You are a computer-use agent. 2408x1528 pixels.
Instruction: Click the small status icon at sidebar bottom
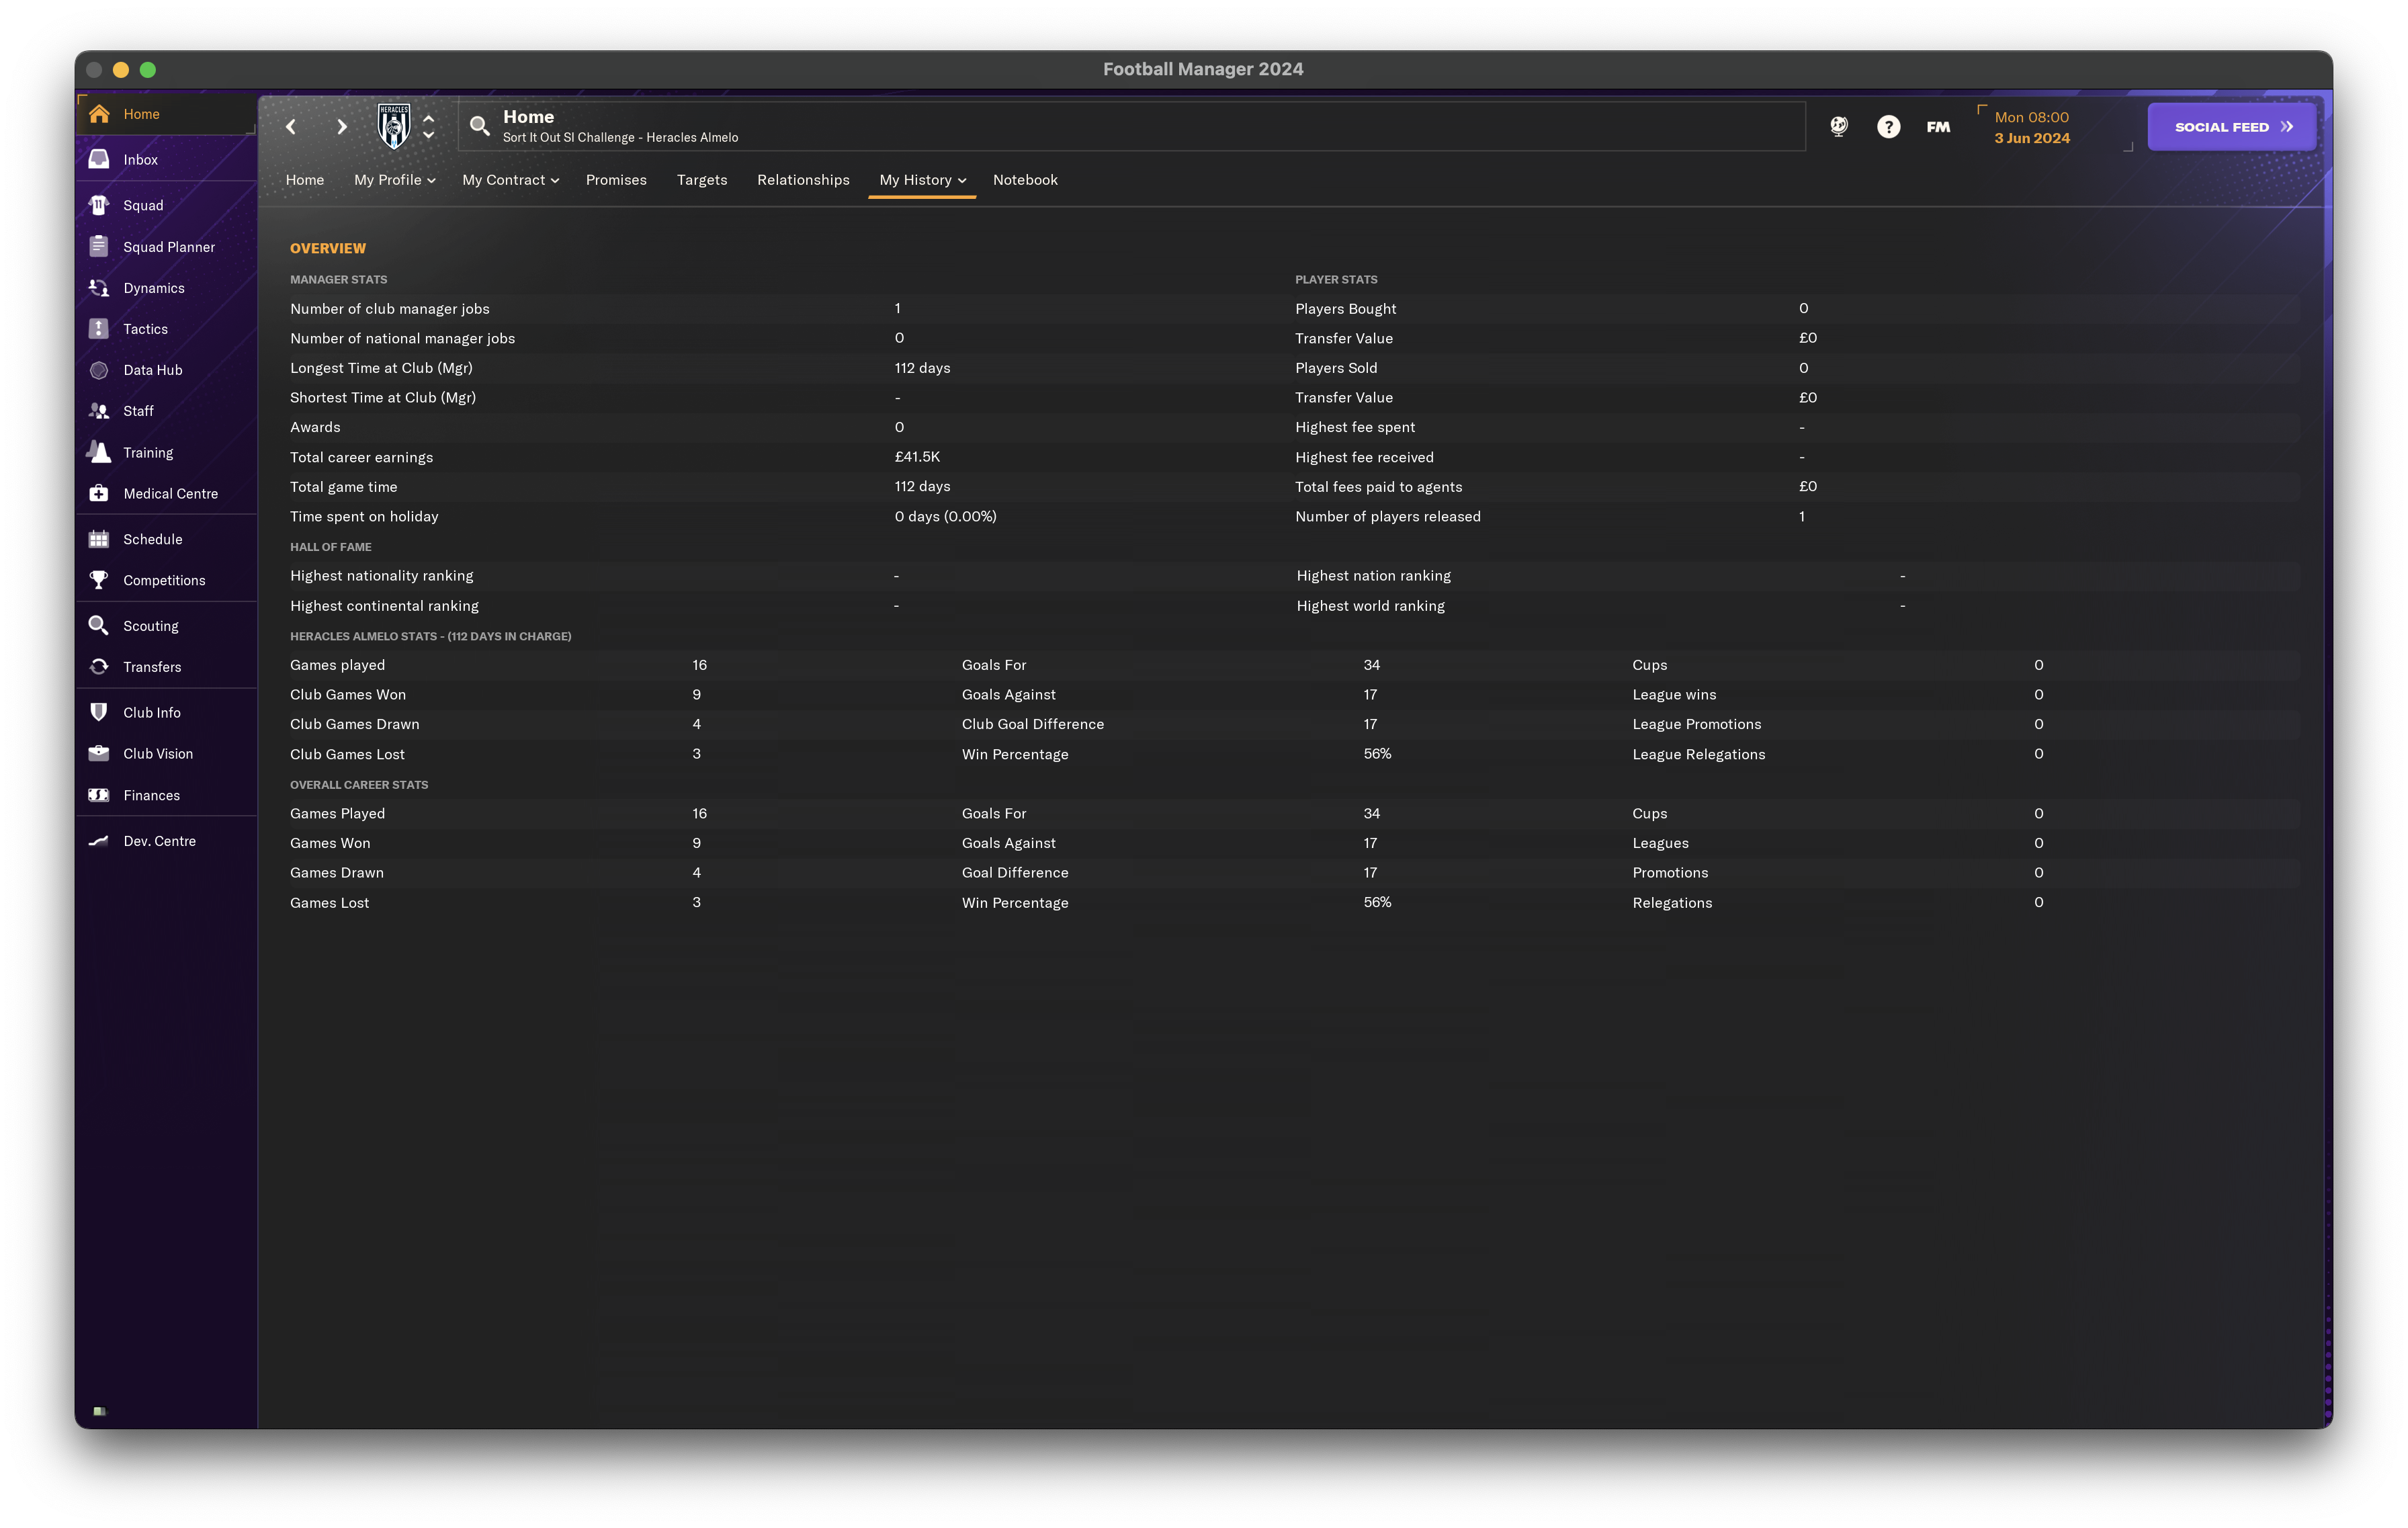tap(99, 1411)
